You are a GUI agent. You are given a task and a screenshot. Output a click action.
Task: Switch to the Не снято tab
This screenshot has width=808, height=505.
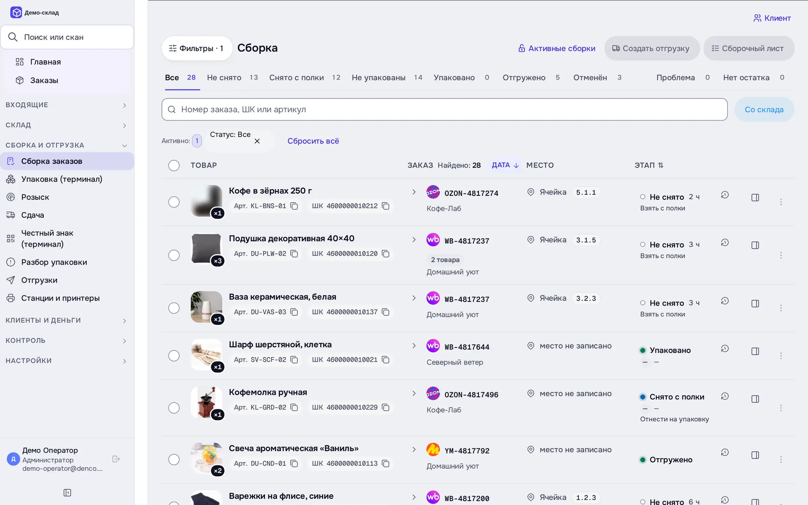[x=232, y=77]
